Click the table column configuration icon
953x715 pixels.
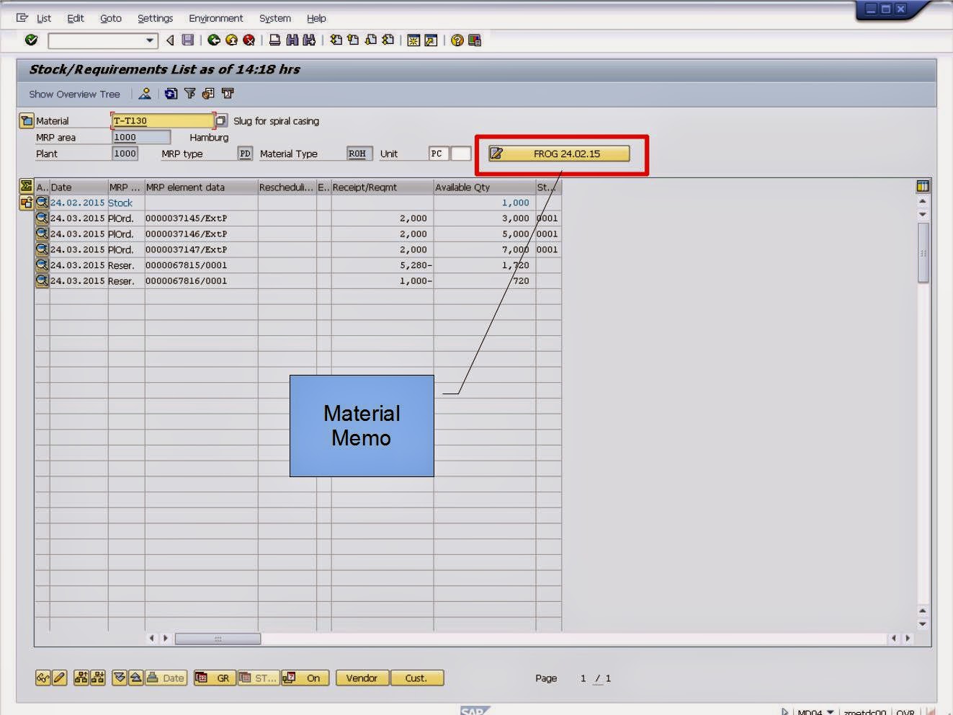coord(923,187)
